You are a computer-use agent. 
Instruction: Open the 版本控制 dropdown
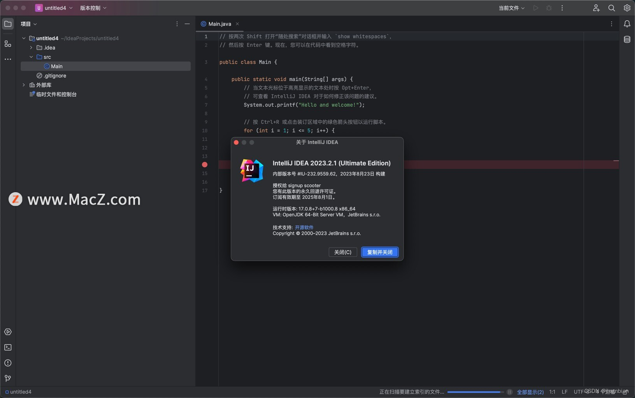(93, 8)
